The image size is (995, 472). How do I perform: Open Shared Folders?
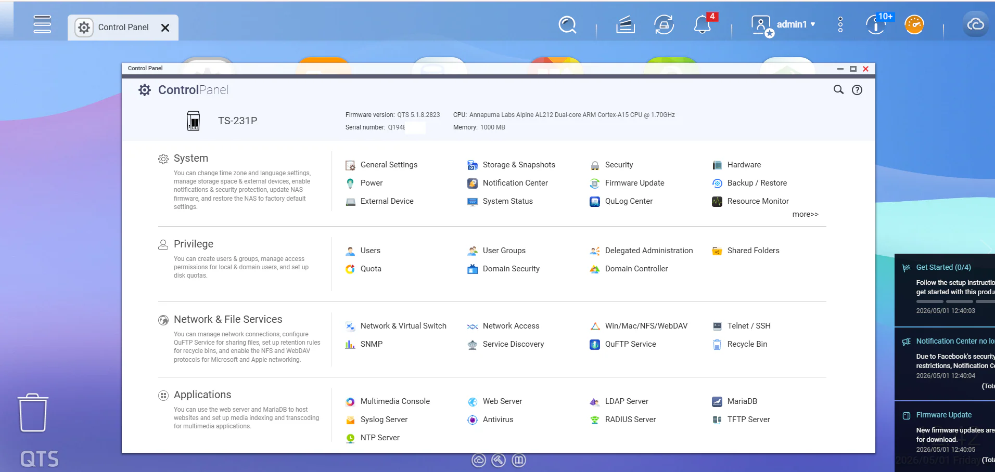pos(746,251)
